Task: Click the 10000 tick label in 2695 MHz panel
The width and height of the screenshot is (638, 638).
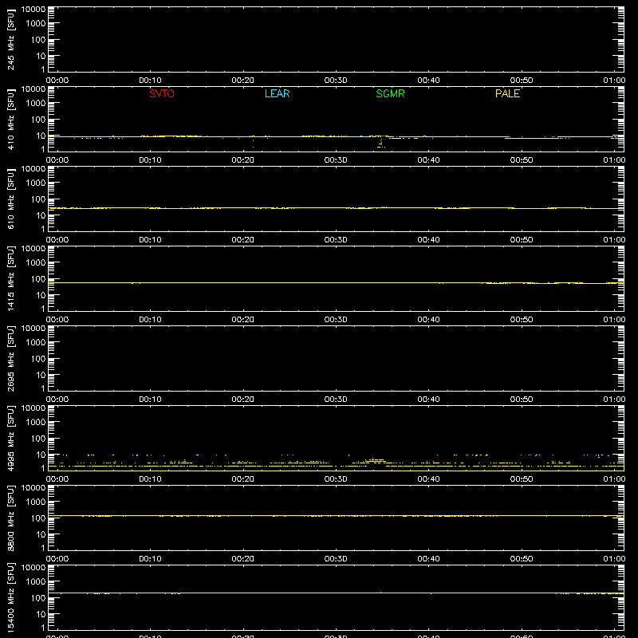Action: [33, 329]
